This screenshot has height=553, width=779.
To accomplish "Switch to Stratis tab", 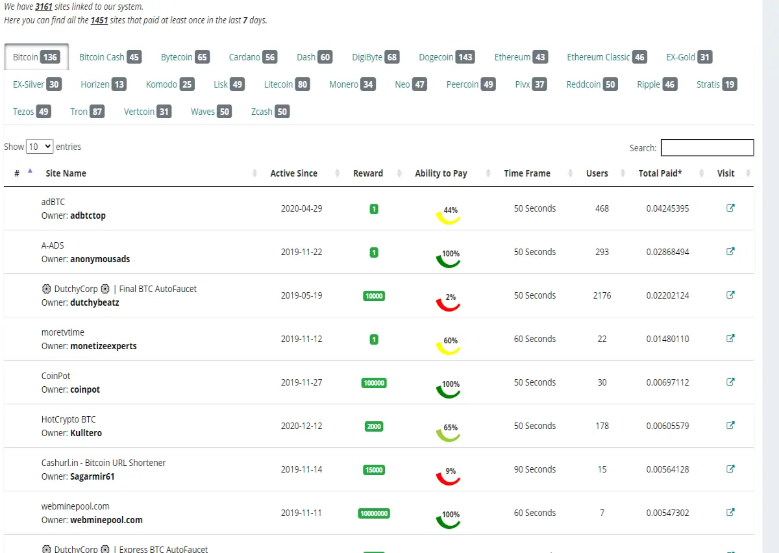I will pos(717,84).
